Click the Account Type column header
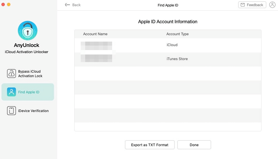This screenshot has height=159, width=278. pyautogui.click(x=177, y=34)
